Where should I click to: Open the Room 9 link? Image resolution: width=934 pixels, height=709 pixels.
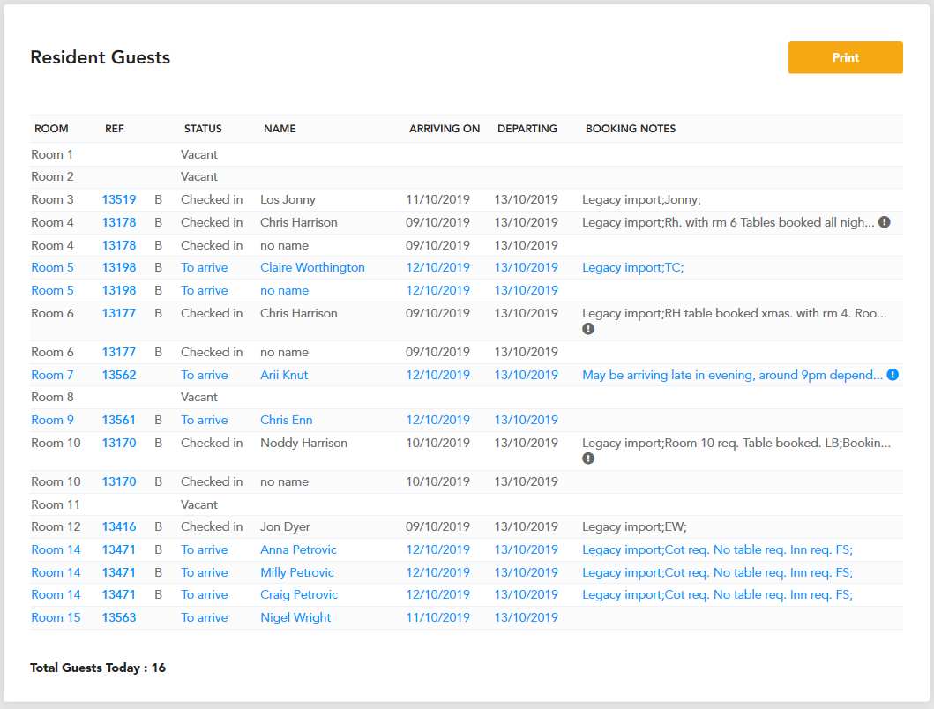[x=52, y=420]
